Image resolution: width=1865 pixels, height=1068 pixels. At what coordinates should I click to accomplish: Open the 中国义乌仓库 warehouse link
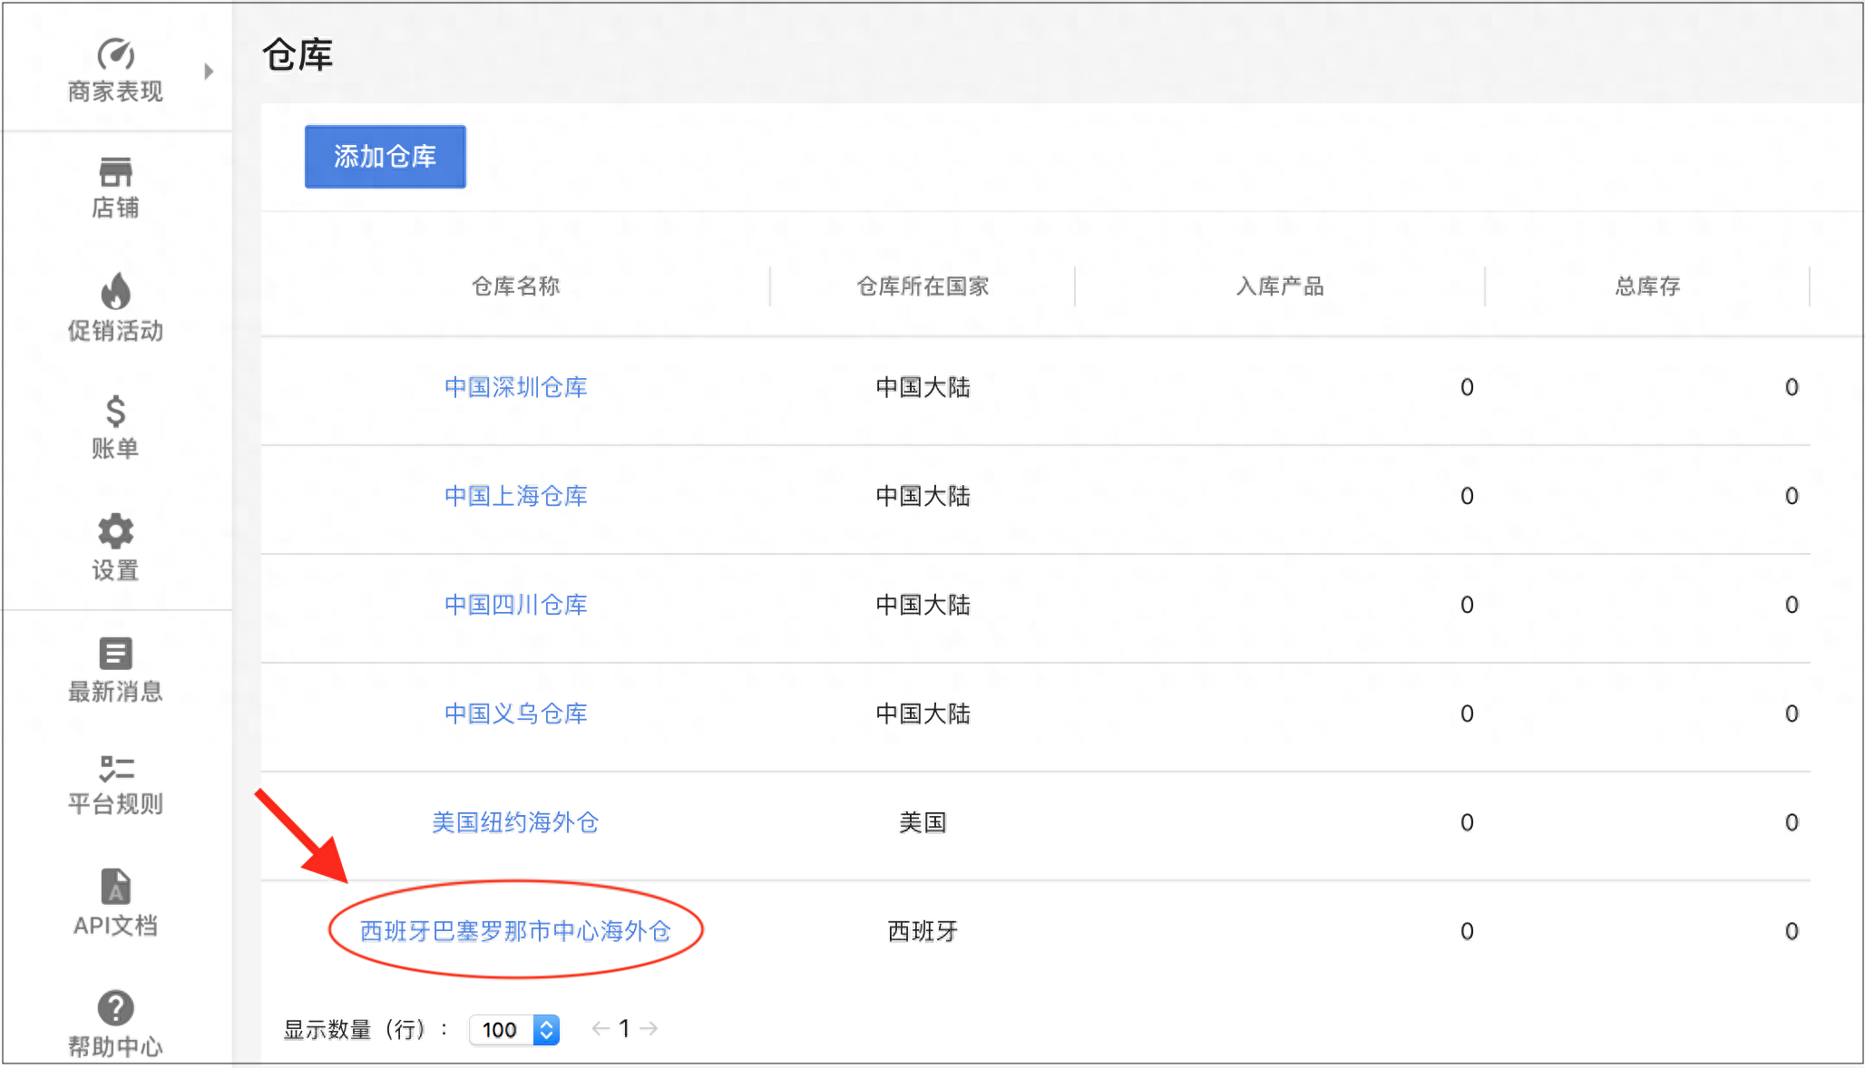coord(516,714)
